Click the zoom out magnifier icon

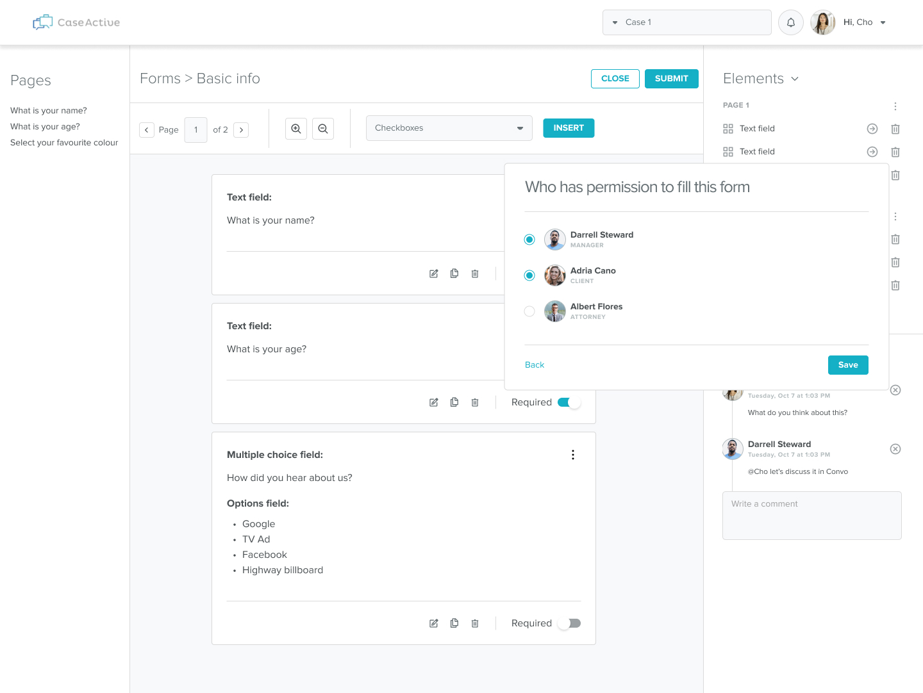[x=323, y=129]
